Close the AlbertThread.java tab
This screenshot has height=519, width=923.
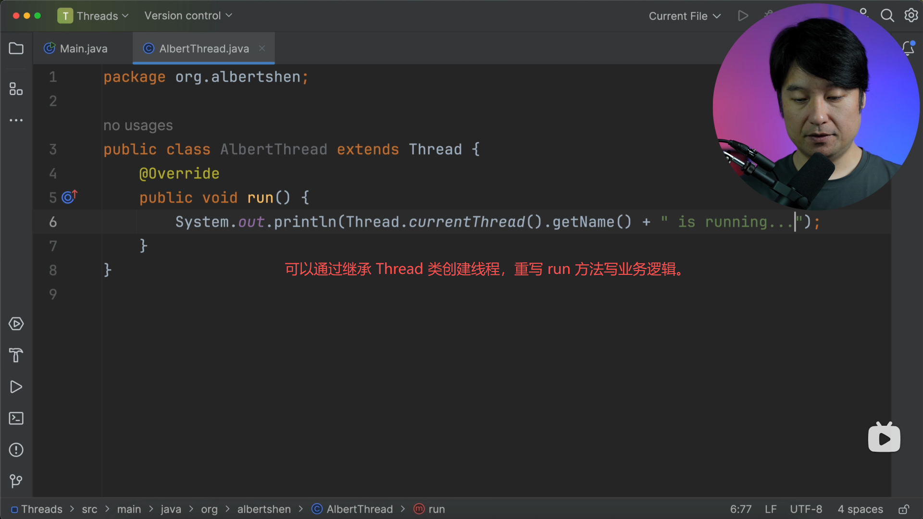point(262,48)
